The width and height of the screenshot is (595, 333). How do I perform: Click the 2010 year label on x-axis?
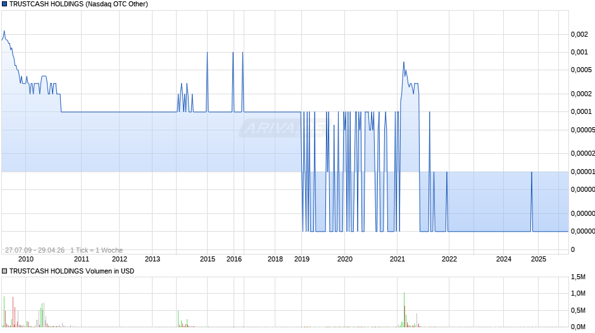tap(26, 259)
